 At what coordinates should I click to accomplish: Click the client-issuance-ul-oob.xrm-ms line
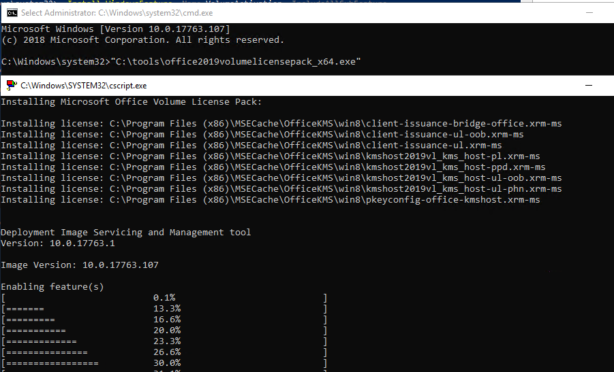tap(262, 135)
